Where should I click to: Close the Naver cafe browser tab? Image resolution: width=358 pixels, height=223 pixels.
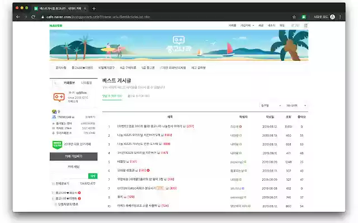pyautogui.click(x=85, y=9)
